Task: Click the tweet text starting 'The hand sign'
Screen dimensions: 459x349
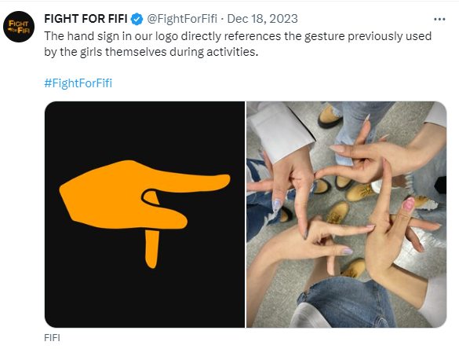Action: point(238,44)
